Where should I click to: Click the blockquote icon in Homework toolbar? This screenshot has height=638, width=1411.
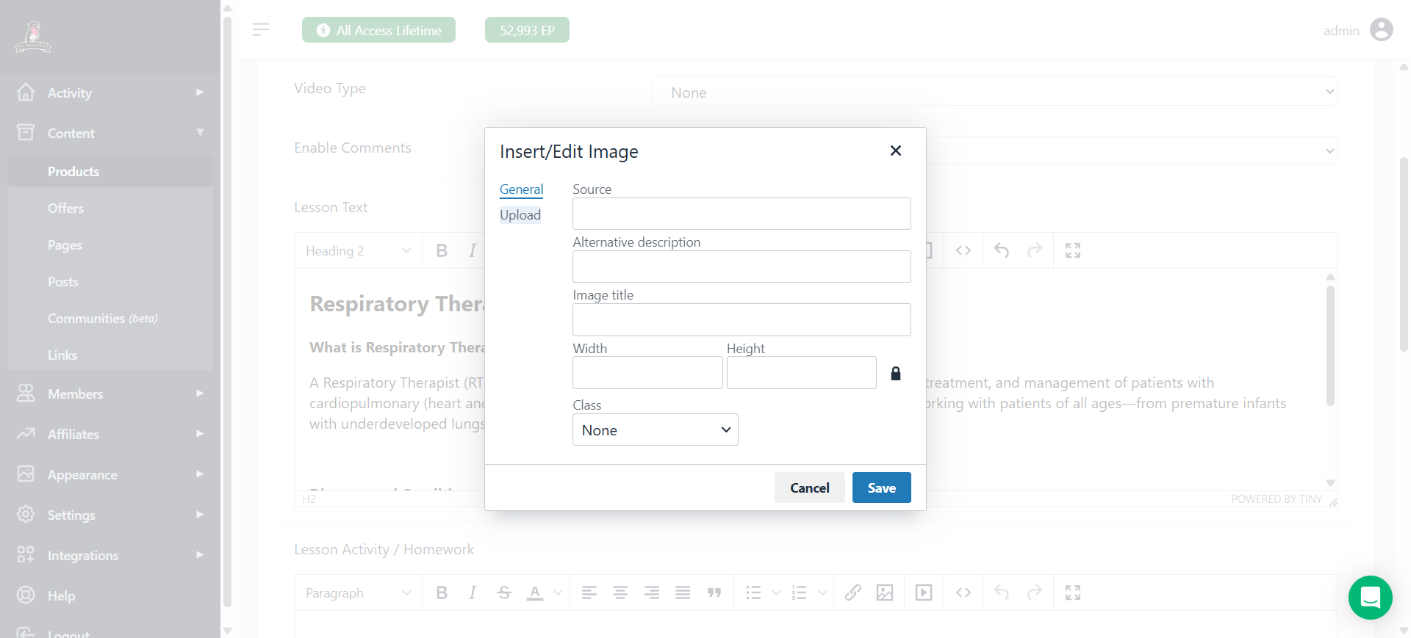pos(714,592)
